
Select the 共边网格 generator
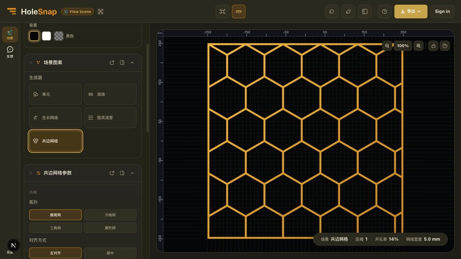[55, 141]
